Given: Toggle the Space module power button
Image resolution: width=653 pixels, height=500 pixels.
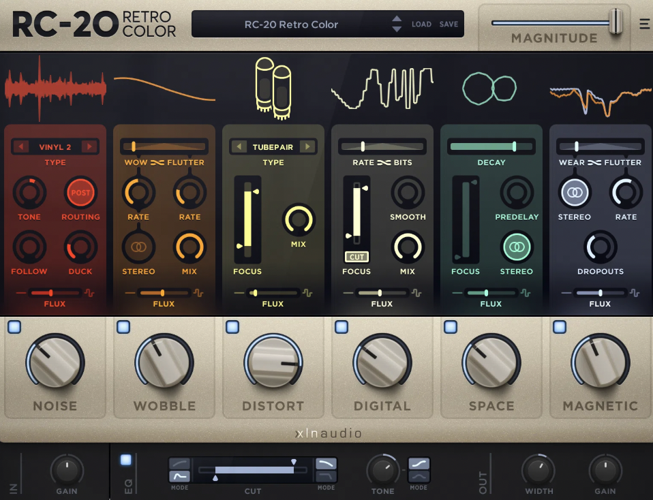Looking at the screenshot, I should click(x=451, y=327).
